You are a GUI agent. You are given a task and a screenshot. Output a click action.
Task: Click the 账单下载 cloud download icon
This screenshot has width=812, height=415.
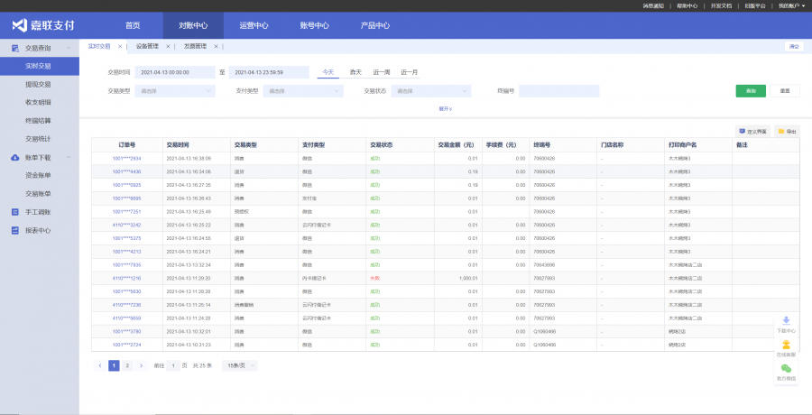click(x=15, y=158)
